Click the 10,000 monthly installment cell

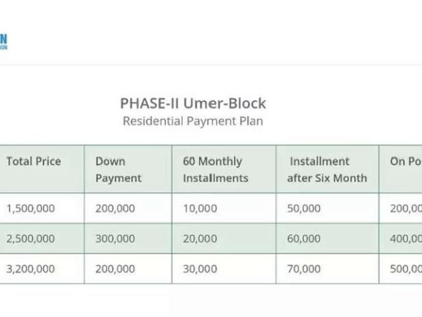[x=200, y=209]
